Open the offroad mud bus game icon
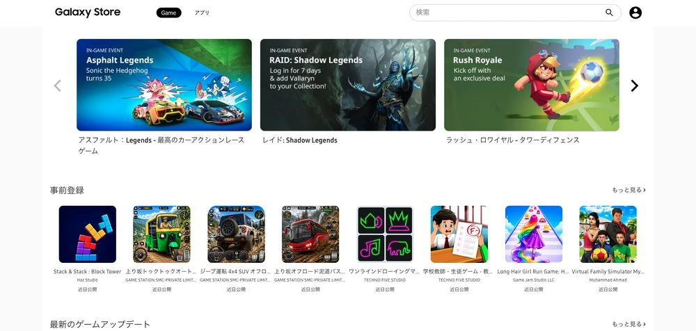Viewport: 696px width, 331px height. (x=310, y=234)
